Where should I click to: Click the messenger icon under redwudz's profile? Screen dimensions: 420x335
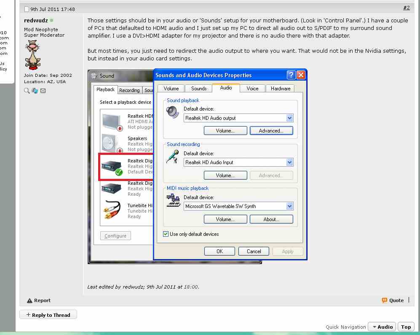click(x=35, y=91)
